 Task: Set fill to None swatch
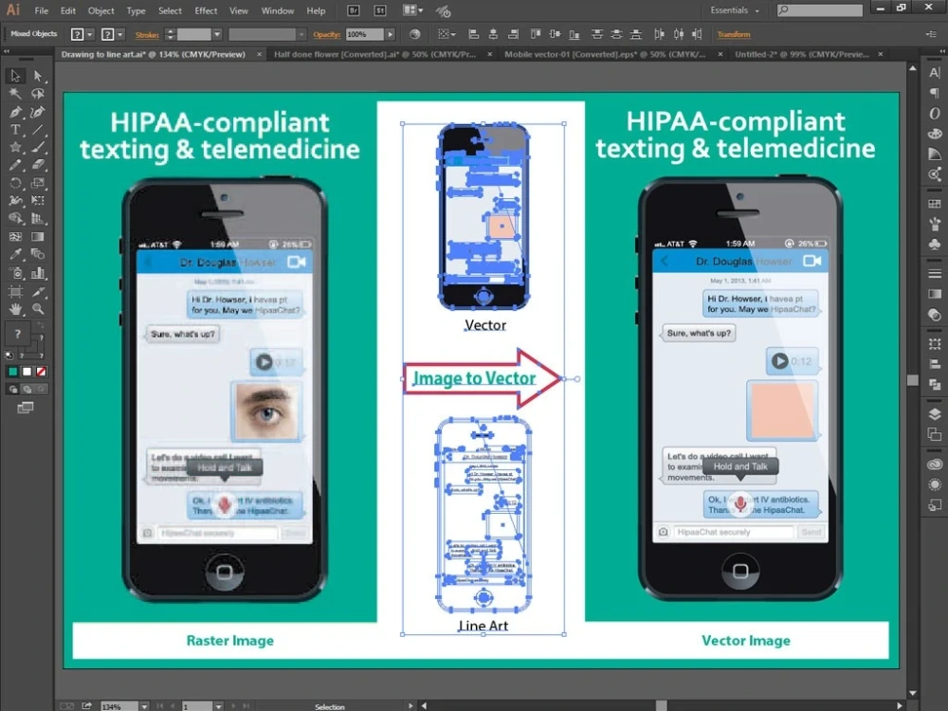point(41,372)
